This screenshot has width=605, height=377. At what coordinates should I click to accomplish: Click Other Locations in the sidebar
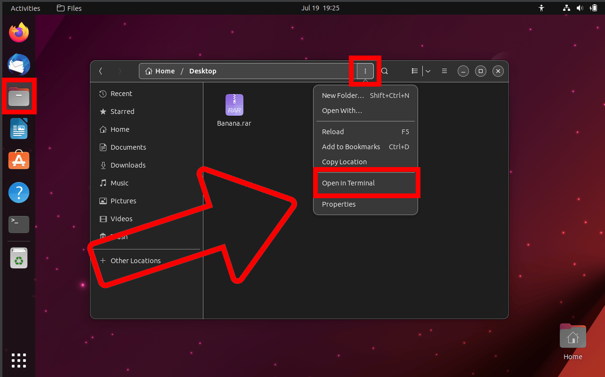[135, 260]
